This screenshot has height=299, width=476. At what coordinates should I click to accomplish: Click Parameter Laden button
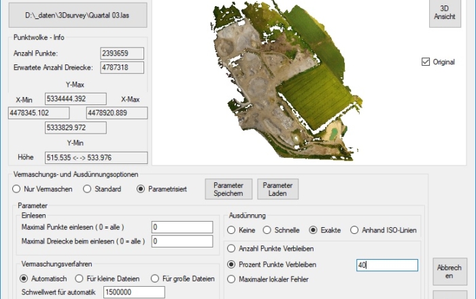pos(278,188)
